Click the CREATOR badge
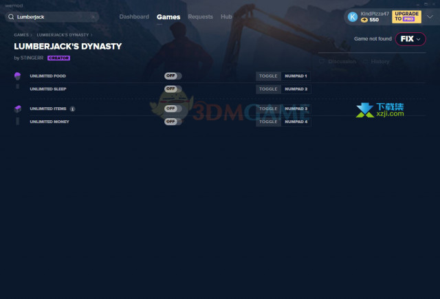Screen dimensions: 440x299 click(x=58, y=58)
